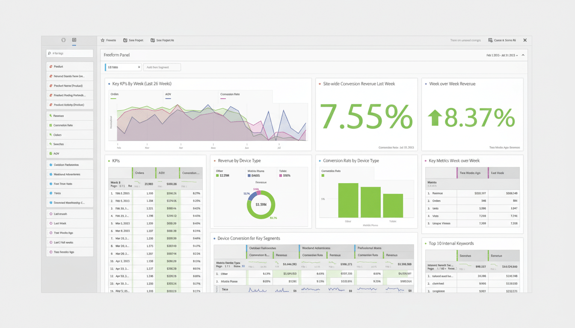
Task: Click the Favorite star icon in the toolbar
Action: click(102, 40)
